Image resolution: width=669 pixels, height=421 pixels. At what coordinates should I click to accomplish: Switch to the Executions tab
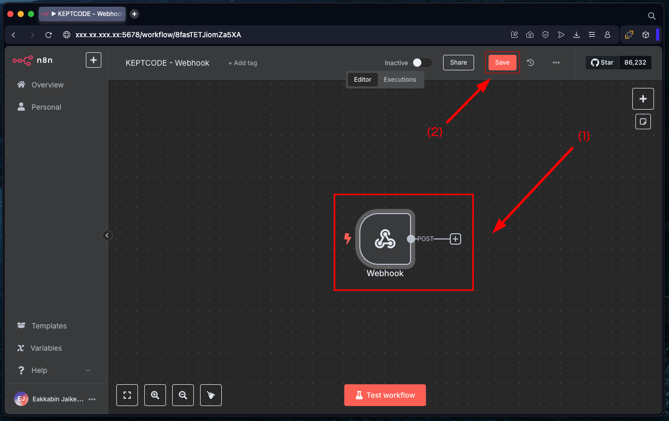tap(400, 80)
